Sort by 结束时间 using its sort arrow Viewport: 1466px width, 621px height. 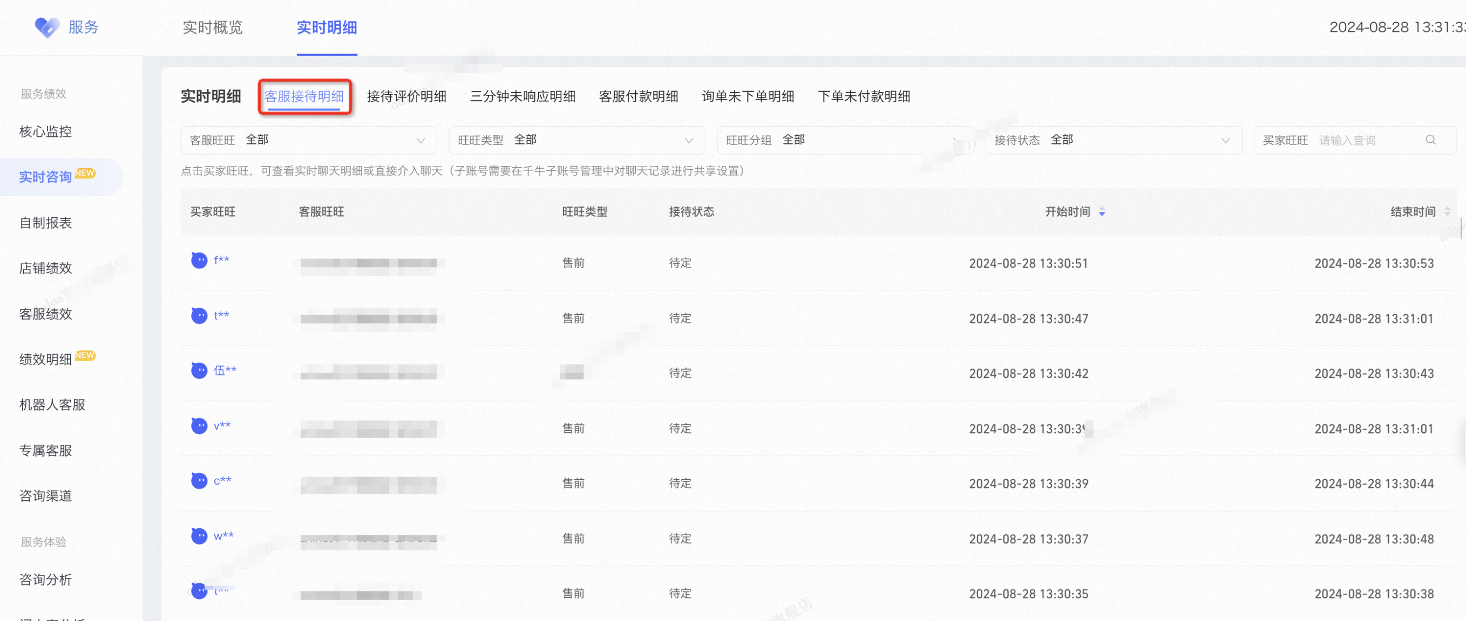click(1447, 212)
